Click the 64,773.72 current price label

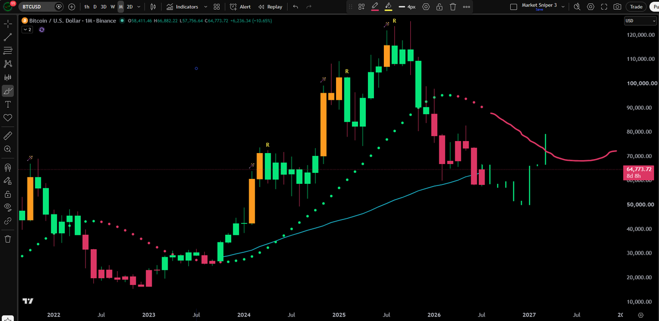click(638, 170)
